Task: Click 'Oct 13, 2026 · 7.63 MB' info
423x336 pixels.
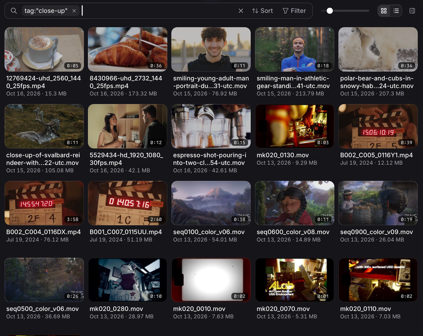Action: (203, 316)
